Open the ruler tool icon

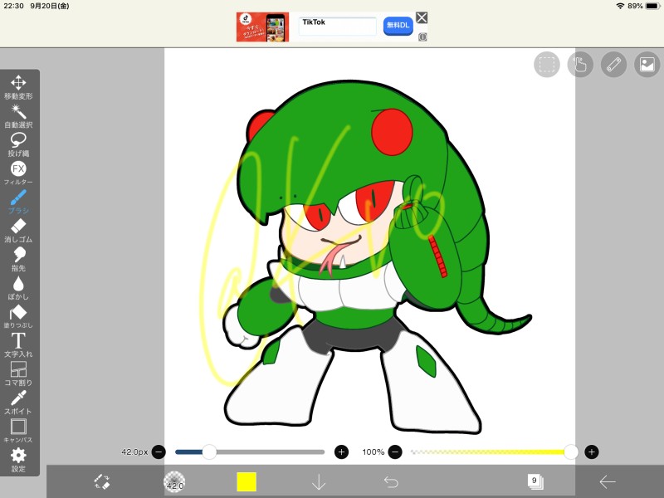pyautogui.click(x=613, y=65)
